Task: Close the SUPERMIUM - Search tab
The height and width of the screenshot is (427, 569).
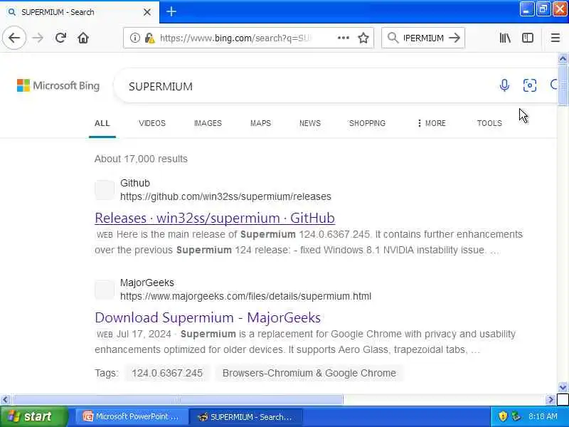Action: [x=147, y=12]
